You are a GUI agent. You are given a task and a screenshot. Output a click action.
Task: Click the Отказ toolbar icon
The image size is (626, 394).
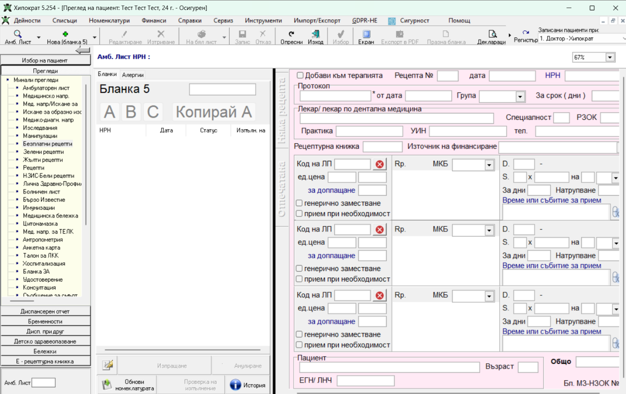263,34
